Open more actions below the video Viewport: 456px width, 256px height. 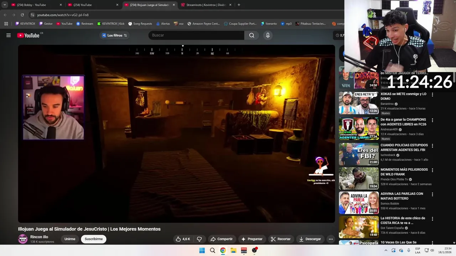(331, 239)
